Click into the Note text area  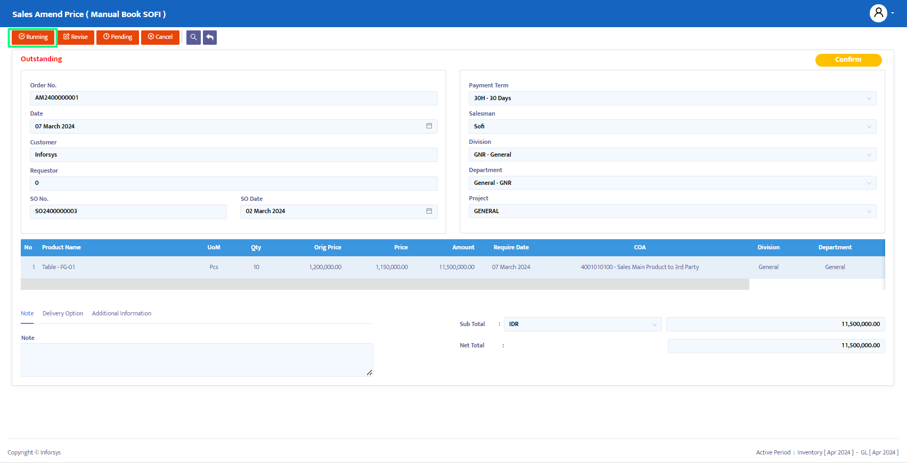pos(197,360)
